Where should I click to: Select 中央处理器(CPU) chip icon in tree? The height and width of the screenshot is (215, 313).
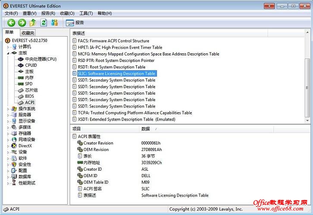[x=21, y=59]
